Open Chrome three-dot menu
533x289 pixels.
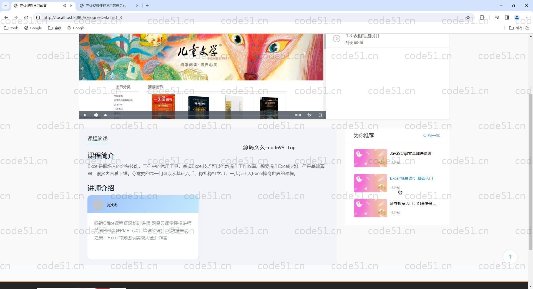(527, 18)
